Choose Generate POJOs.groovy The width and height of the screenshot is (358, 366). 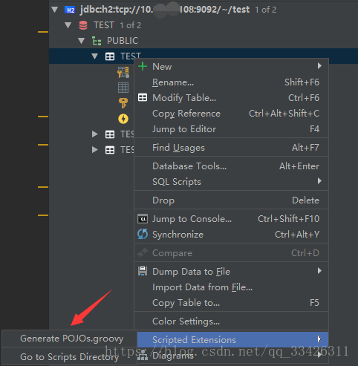coord(69,339)
